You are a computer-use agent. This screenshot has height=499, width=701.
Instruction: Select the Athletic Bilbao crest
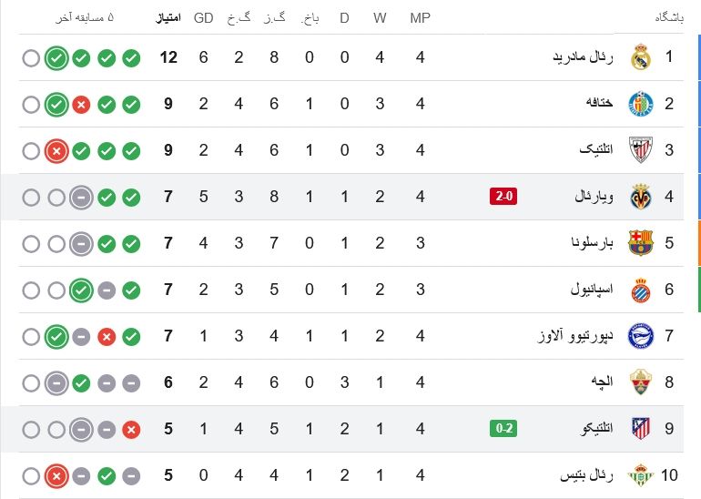pyautogui.click(x=641, y=150)
